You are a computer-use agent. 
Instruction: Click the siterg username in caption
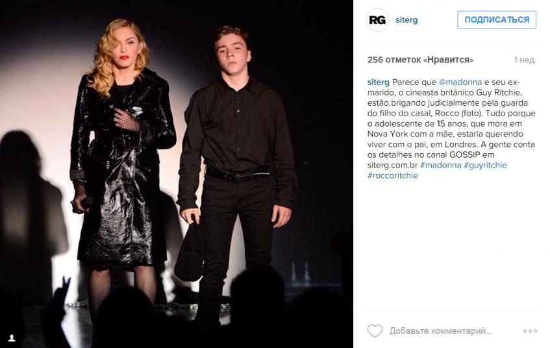[379, 82]
